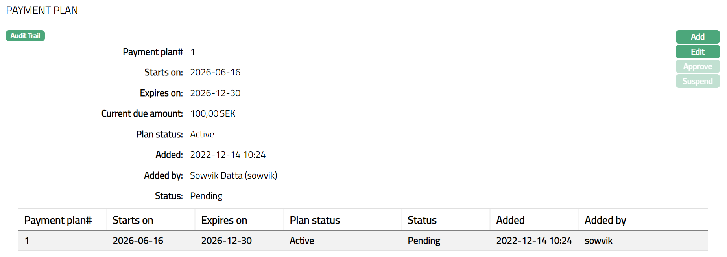The image size is (727, 257).
Task: Click the Suspend button
Action: point(697,81)
